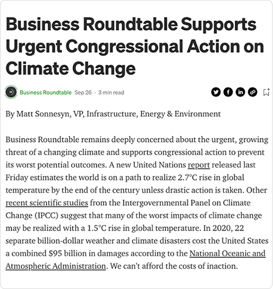273x289 pixels.
Task: Copy the article link via chain icon
Action: coord(252,92)
